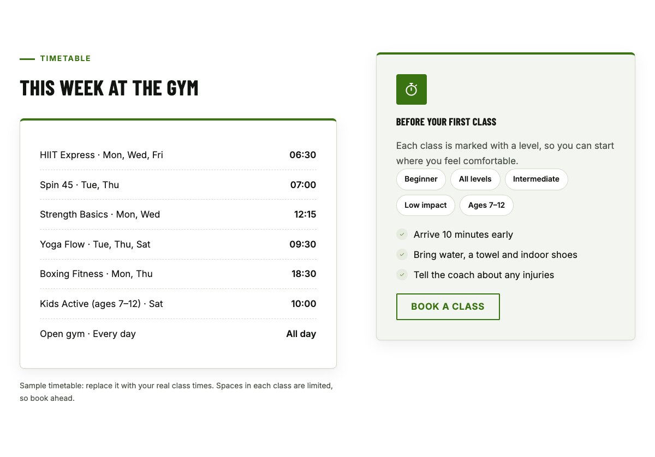Click the Kids Active Saturday row
The height and width of the screenshot is (457, 655).
pyautogui.click(x=178, y=304)
